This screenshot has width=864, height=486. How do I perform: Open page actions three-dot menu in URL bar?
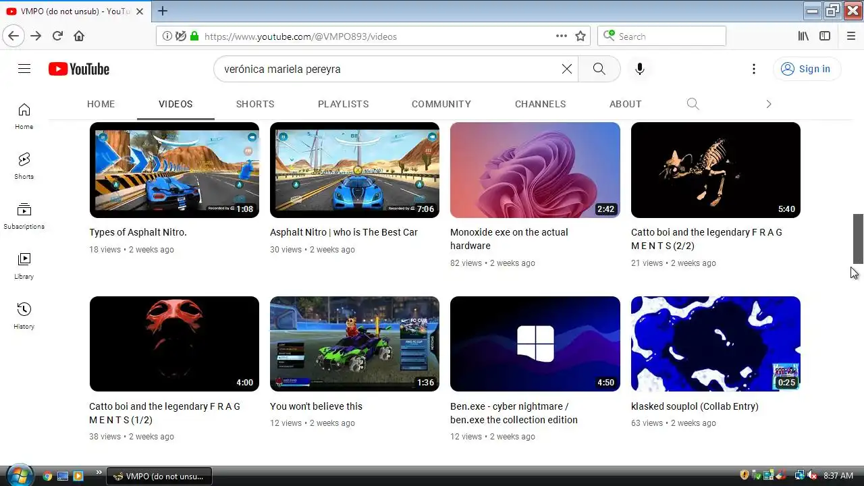tap(562, 36)
